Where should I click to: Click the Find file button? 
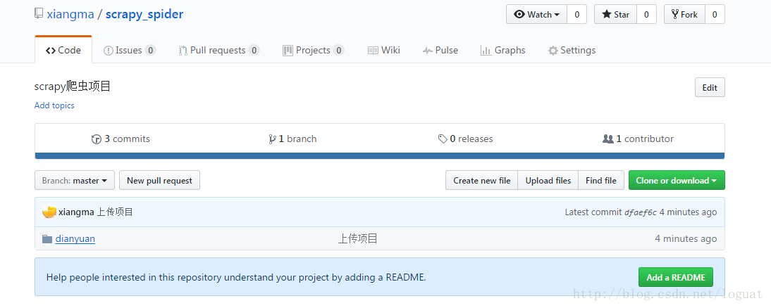[601, 180]
